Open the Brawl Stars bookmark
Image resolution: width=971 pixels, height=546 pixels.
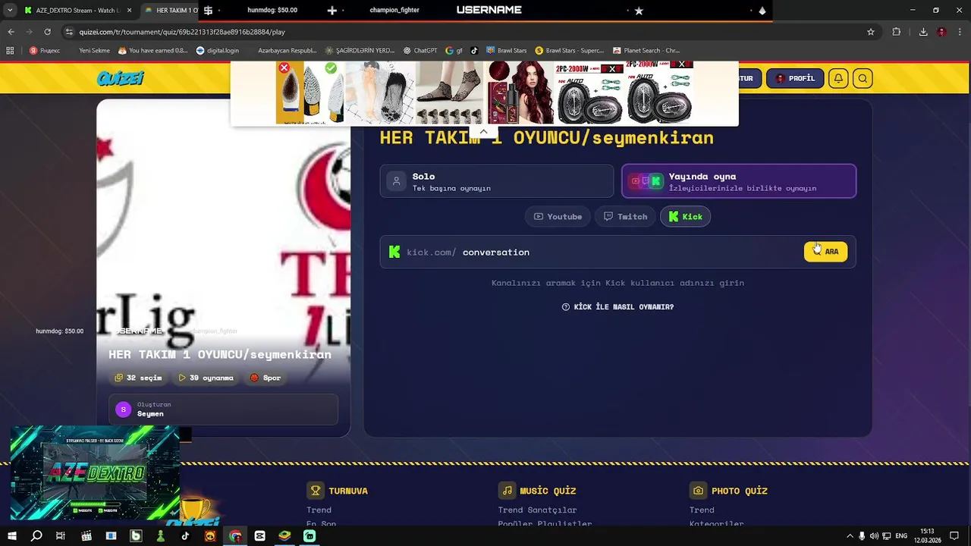point(507,51)
